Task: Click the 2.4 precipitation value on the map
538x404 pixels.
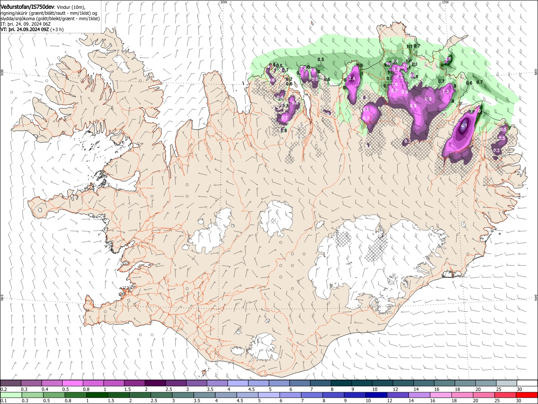Action: (352, 79)
